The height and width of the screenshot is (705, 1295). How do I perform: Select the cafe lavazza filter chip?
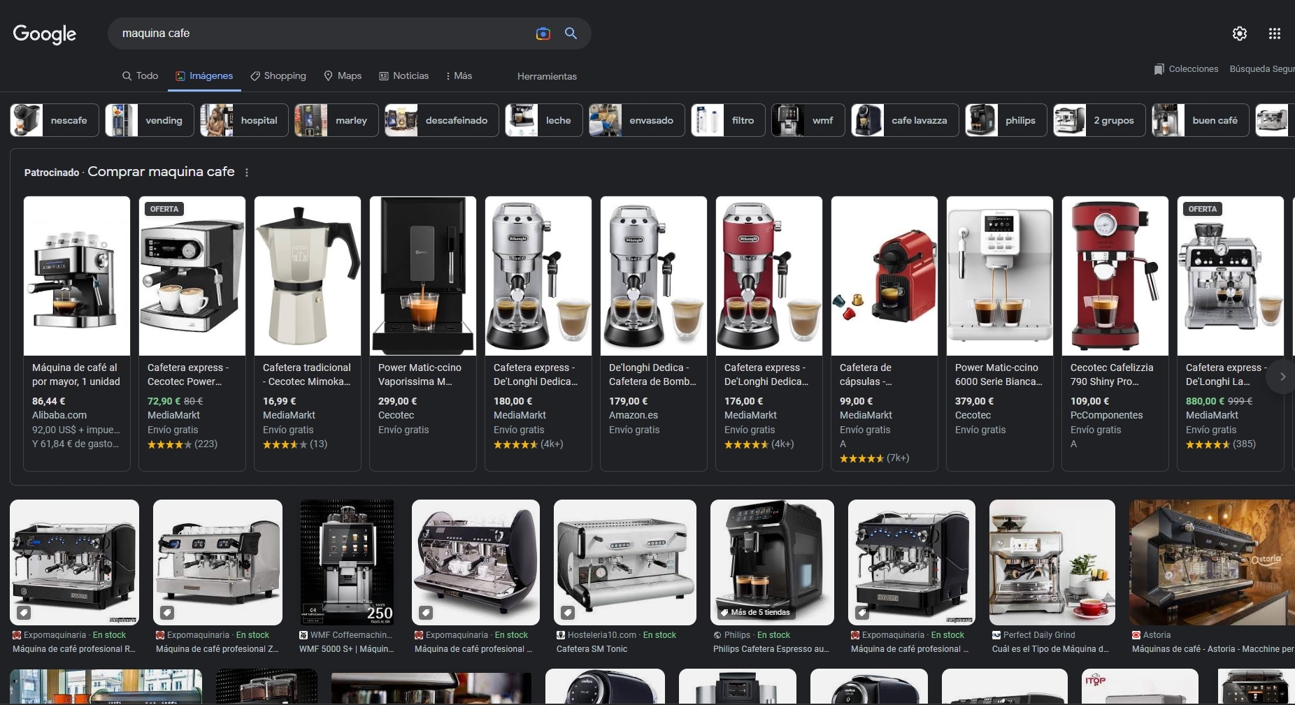click(905, 120)
